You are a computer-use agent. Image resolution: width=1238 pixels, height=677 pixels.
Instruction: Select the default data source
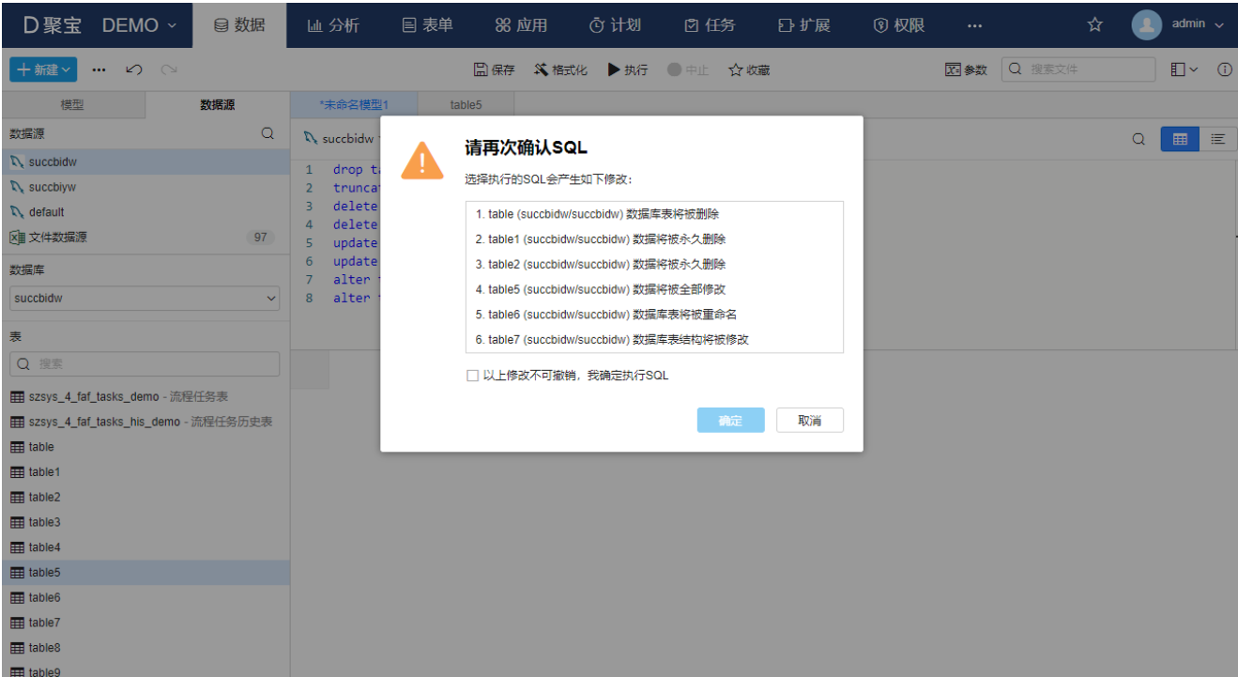point(145,212)
